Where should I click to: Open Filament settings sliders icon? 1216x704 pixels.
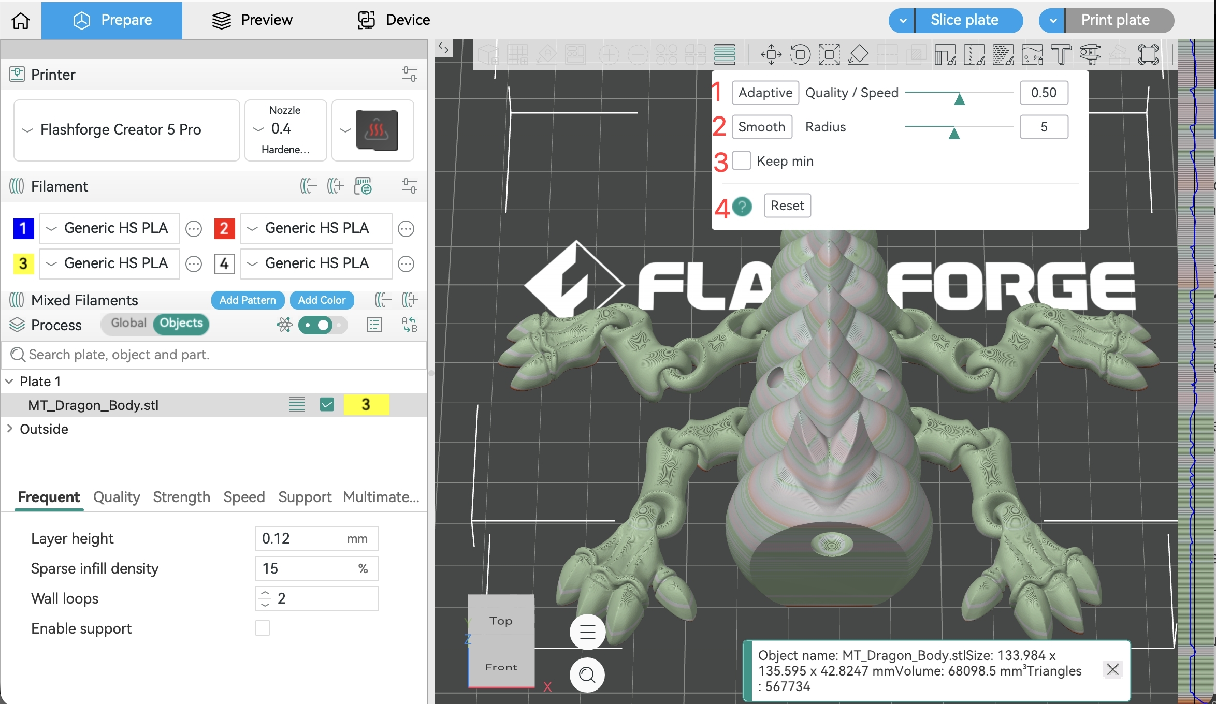coord(409,186)
